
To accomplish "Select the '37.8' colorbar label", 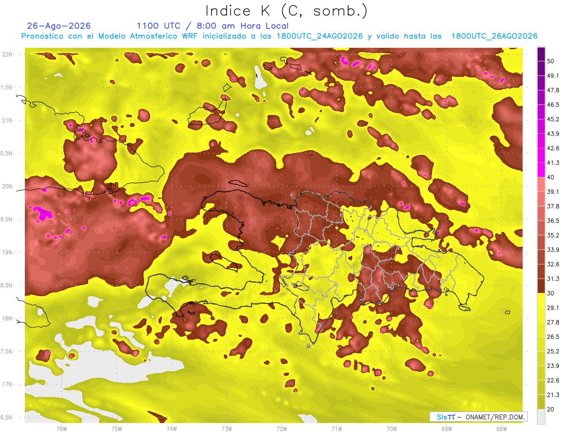I will 553,206.
